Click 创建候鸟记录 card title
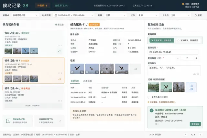 pos(19,119)
